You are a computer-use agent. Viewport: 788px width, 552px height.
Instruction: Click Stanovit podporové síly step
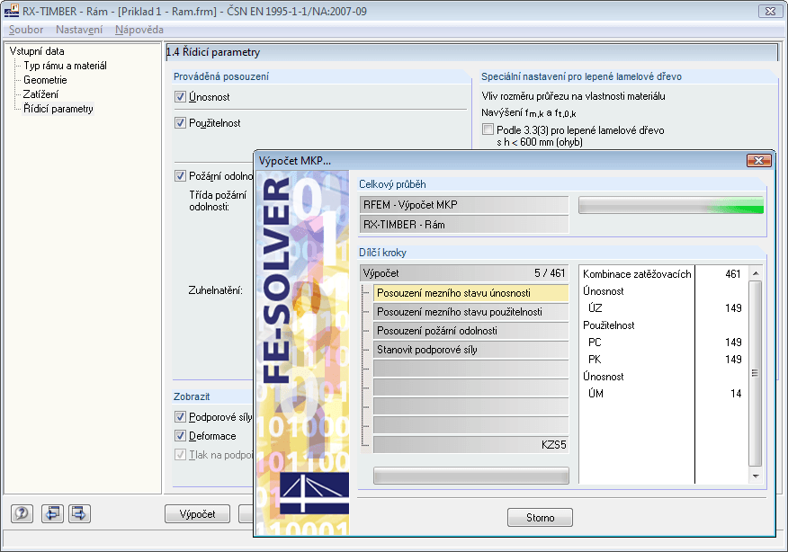point(470,350)
